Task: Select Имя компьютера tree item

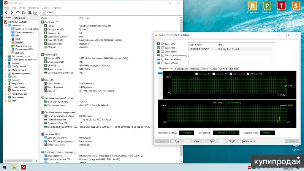Action: coord(24,32)
